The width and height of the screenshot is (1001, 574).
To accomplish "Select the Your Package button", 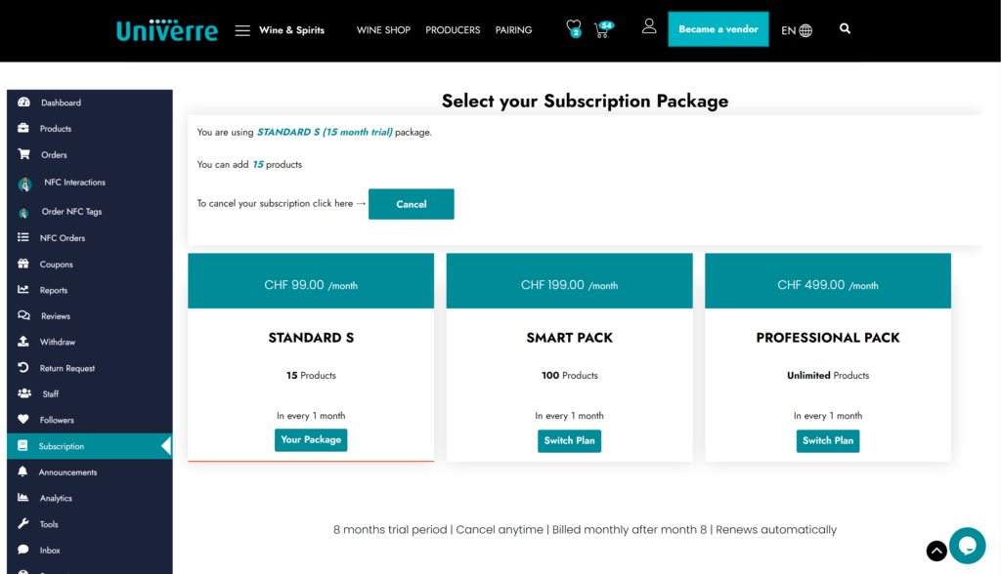I will pos(311,440).
